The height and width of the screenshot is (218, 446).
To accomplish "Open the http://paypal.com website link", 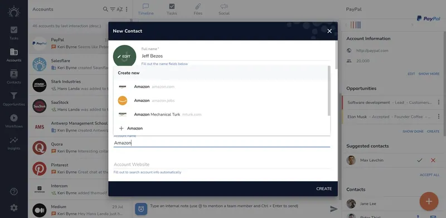I will tap(372, 51).
